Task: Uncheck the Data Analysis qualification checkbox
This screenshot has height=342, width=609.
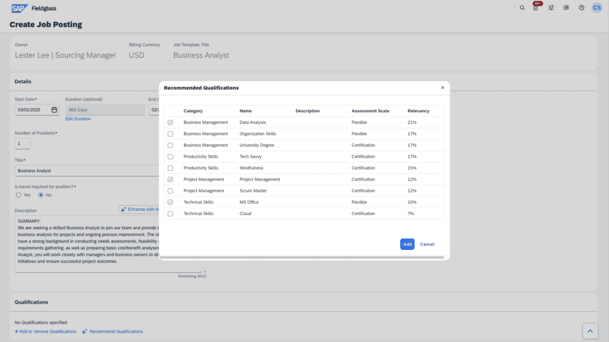Action: point(171,122)
